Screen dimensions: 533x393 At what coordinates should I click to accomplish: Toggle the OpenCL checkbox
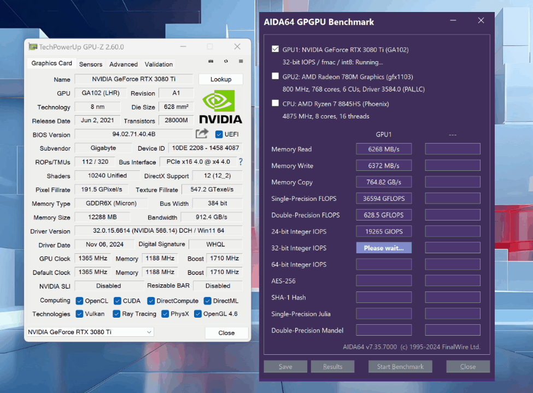click(80, 301)
